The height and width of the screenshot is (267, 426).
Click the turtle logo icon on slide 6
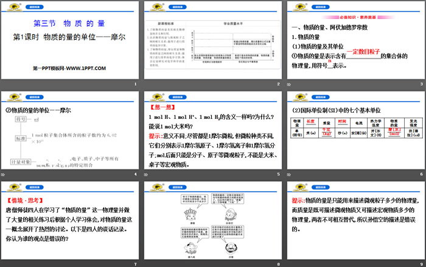298,98
